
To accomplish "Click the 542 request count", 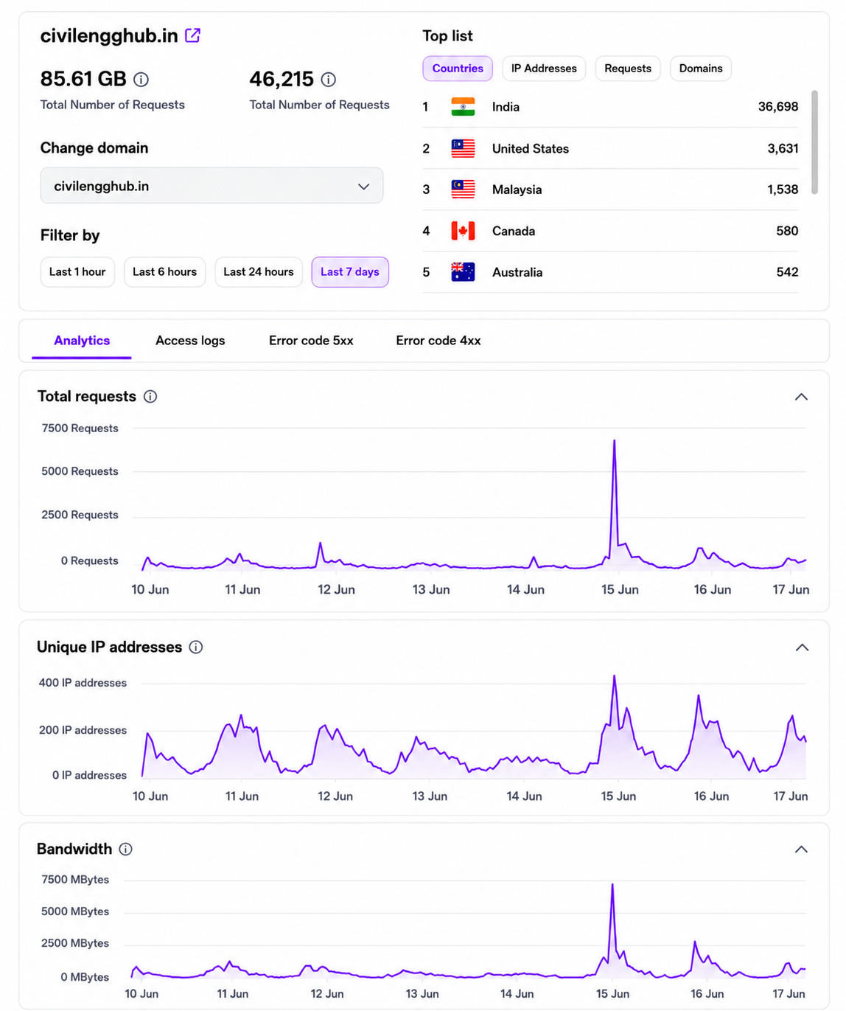I will [x=787, y=272].
